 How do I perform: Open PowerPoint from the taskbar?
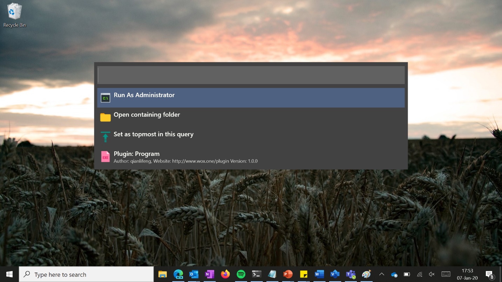[x=288, y=274]
